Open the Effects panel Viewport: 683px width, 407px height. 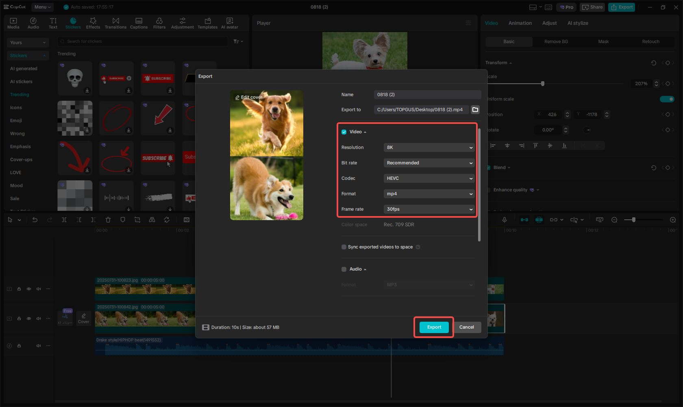[x=93, y=22]
